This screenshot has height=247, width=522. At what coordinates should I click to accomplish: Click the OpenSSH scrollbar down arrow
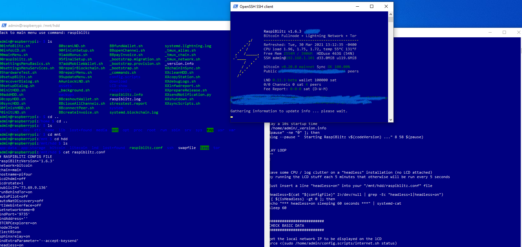[391, 120]
